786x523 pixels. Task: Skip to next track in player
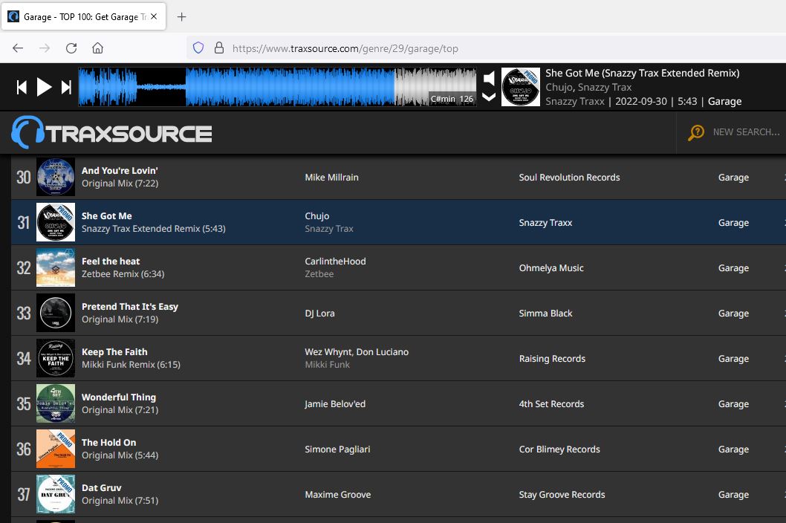[66, 87]
